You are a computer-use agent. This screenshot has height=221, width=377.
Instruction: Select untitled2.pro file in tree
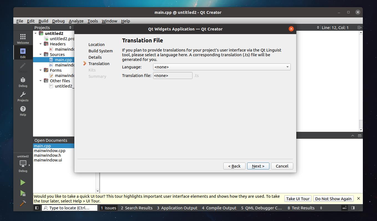pyautogui.click(x=62, y=39)
